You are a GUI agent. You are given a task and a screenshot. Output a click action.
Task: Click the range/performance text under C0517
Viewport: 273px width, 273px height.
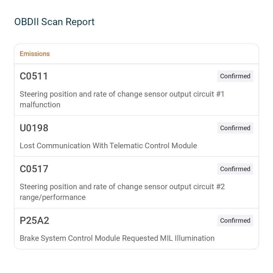pos(53,197)
